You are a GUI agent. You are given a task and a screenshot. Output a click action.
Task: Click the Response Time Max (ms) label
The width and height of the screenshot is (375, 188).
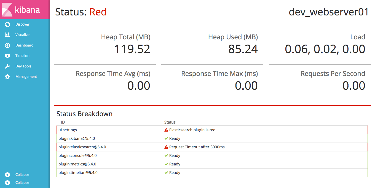click(219, 74)
